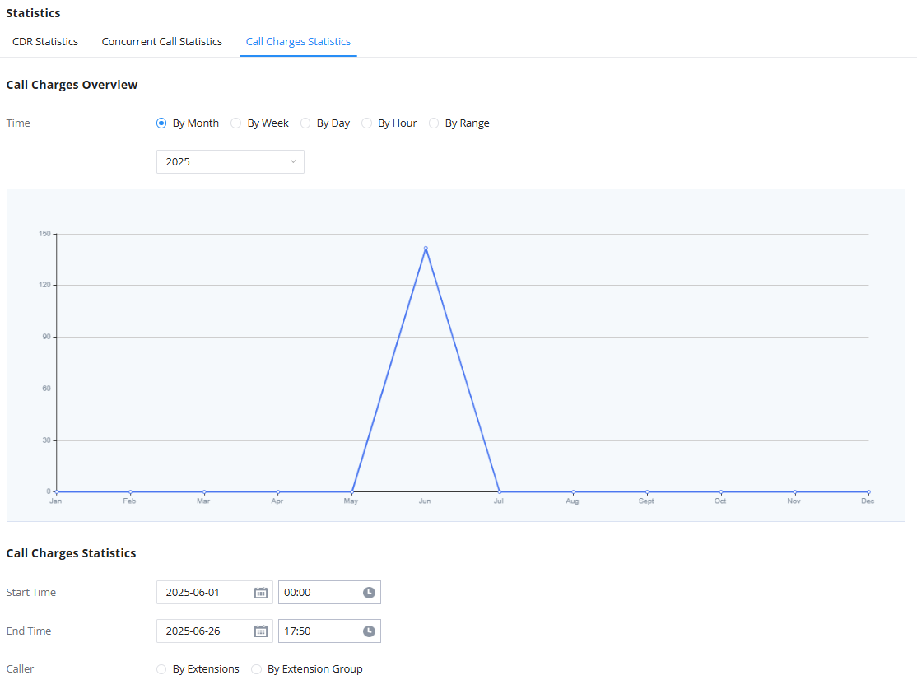Click the Start Time 00:00 time field
This screenshot has width=917, height=680.
(x=329, y=592)
